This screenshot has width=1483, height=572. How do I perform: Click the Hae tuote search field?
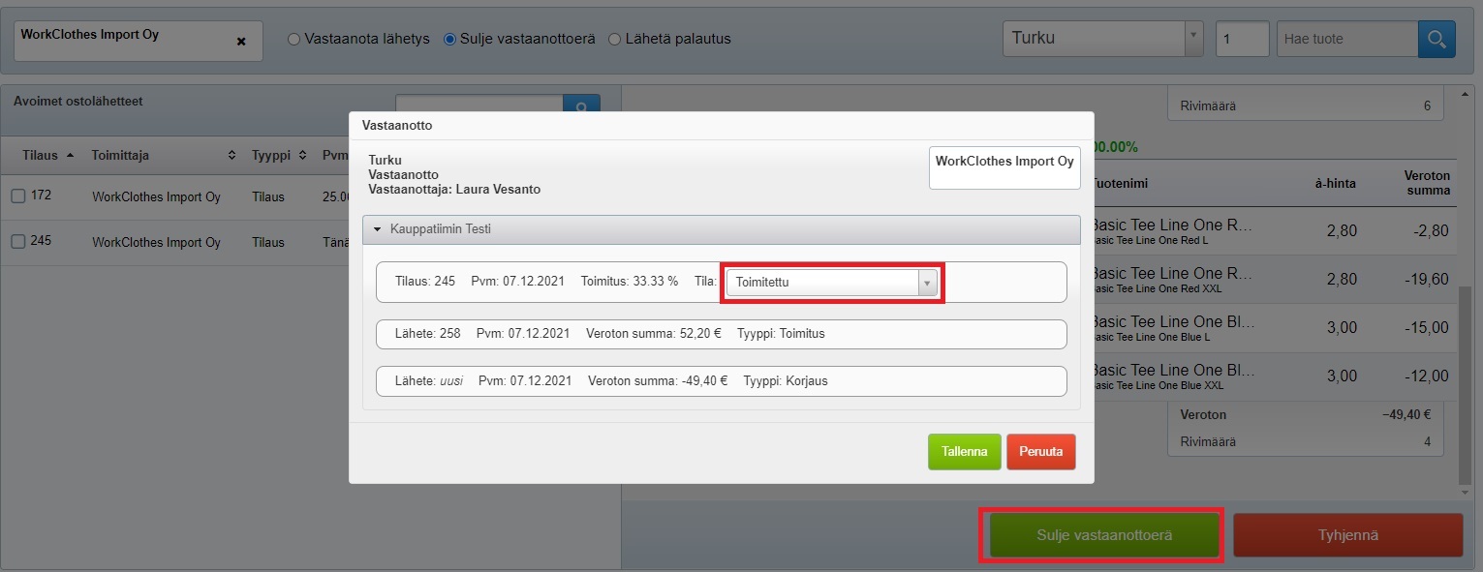pyautogui.click(x=1346, y=40)
